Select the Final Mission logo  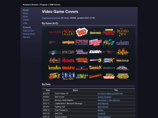coord(82,52)
